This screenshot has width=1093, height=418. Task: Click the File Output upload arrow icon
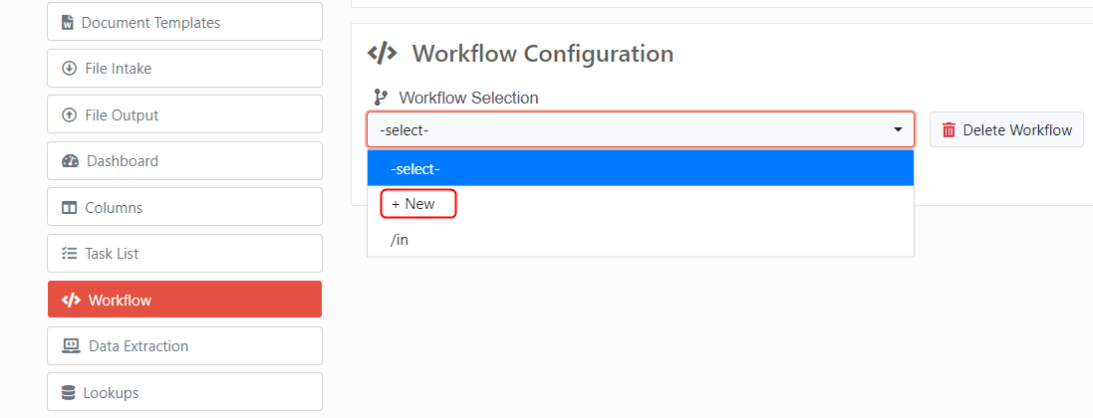click(69, 115)
